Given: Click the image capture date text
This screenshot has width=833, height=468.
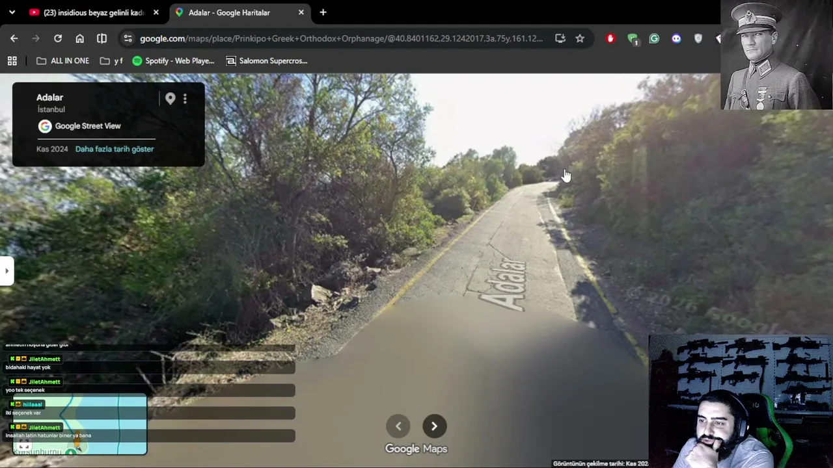Looking at the screenshot, I should click(601, 463).
